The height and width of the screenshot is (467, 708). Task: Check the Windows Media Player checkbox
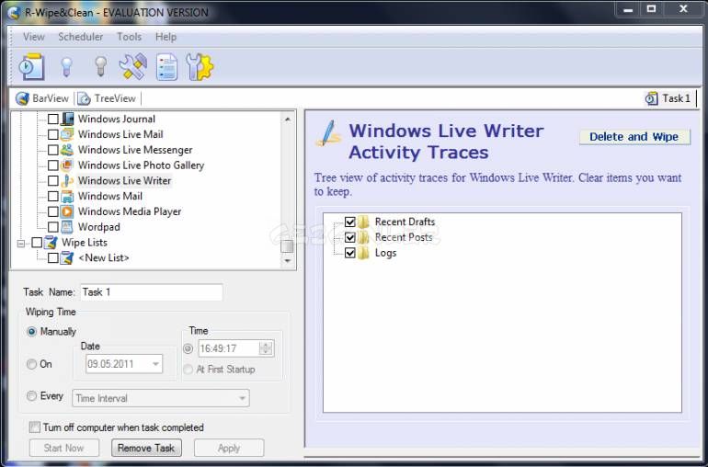pos(52,211)
